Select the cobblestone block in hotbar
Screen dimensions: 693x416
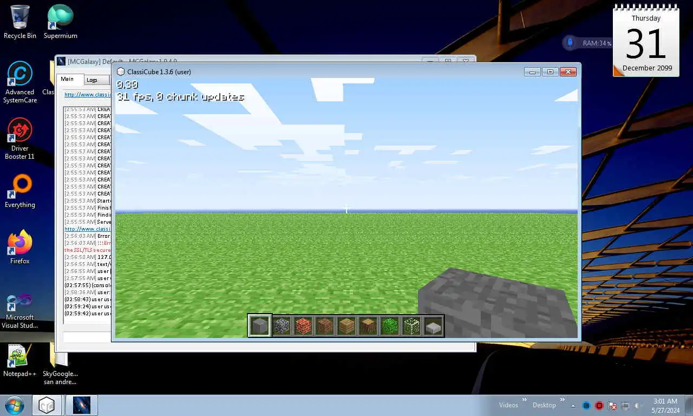click(282, 326)
